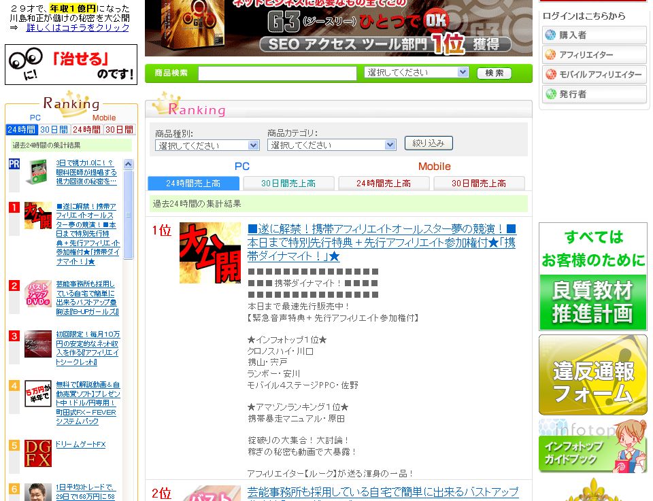
Task: Click the アフィリエイター login button
Action: click(595, 54)
